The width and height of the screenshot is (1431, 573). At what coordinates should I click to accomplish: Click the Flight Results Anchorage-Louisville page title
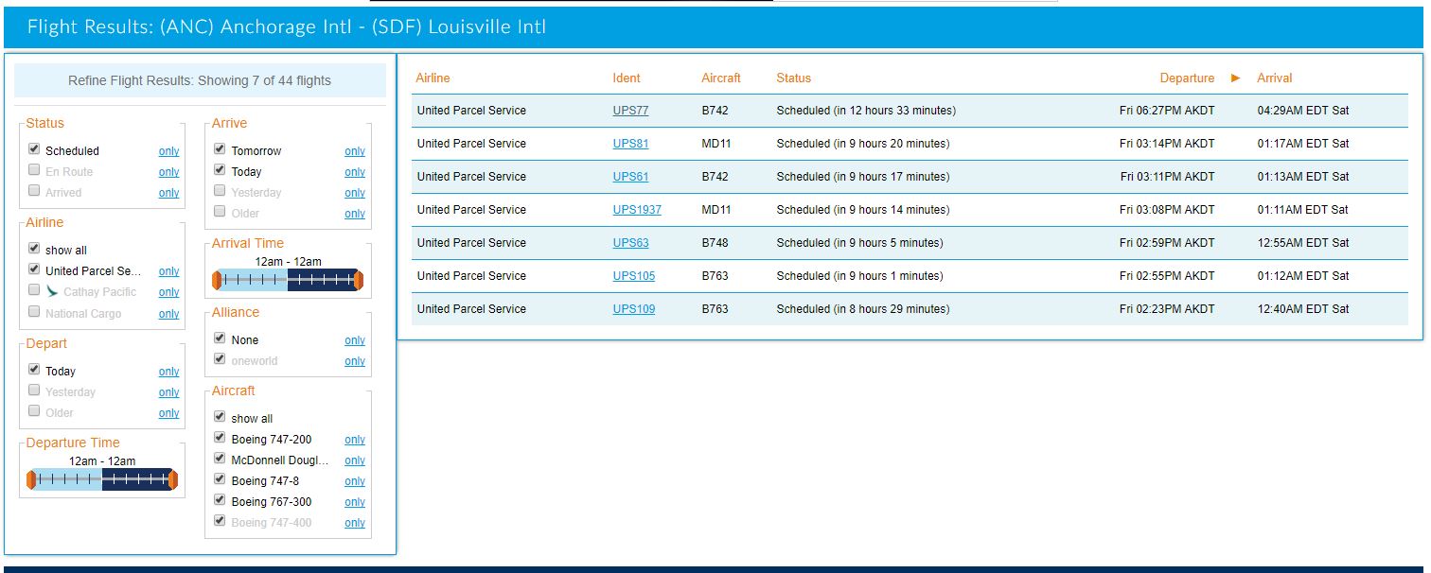click(x=287, y=27)
